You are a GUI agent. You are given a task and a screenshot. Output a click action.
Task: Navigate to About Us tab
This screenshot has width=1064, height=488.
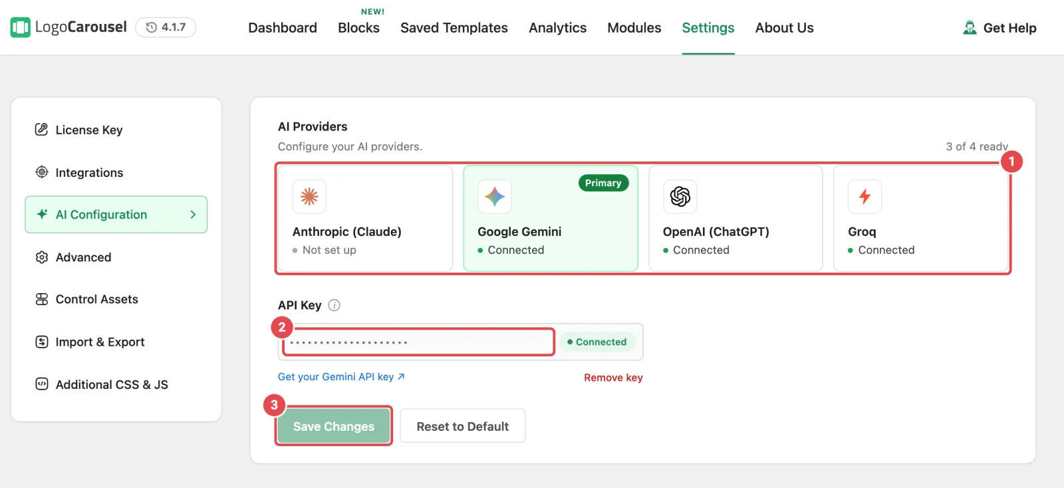pyautogui.click(x=784, y=28)
